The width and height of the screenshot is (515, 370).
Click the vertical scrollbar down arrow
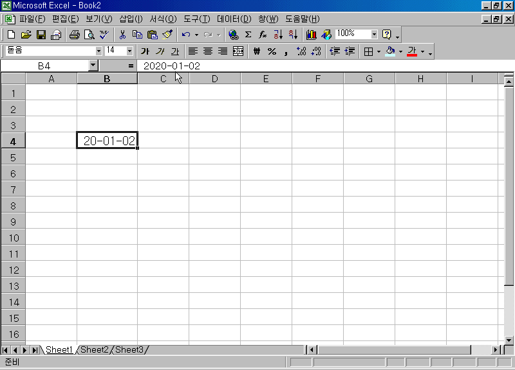pyautogui.click(x=509, y=340)
